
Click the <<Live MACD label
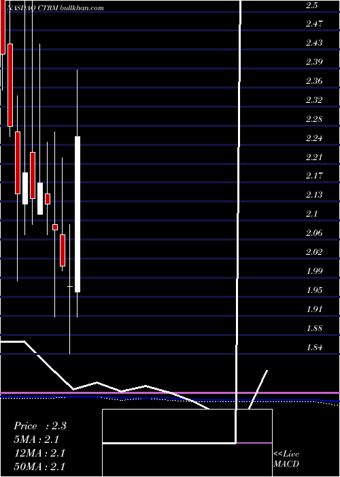[x=286, y=459]
